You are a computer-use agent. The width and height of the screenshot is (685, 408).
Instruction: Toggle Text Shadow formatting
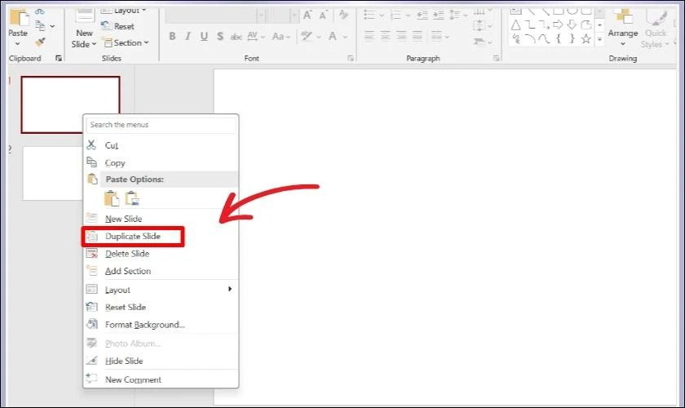219,36
